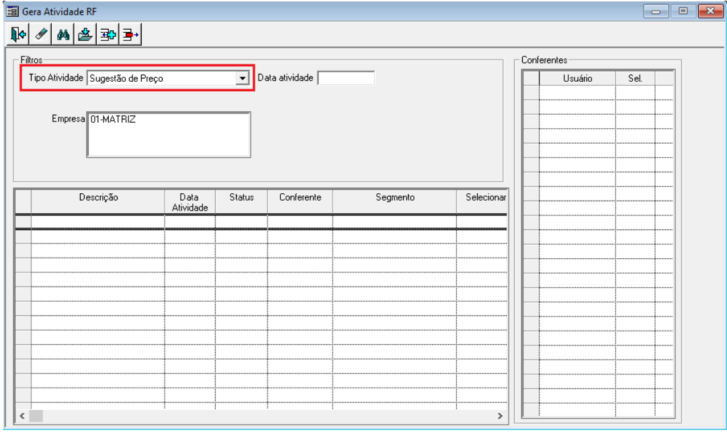This screenshot has width=727, height=432.
Task: Select the Sugestão de Preço combo box
Action: point(168,78)
